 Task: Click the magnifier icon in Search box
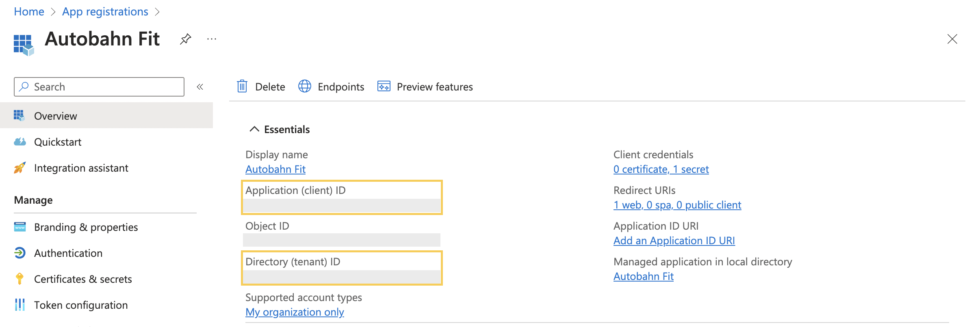(24, 86)
